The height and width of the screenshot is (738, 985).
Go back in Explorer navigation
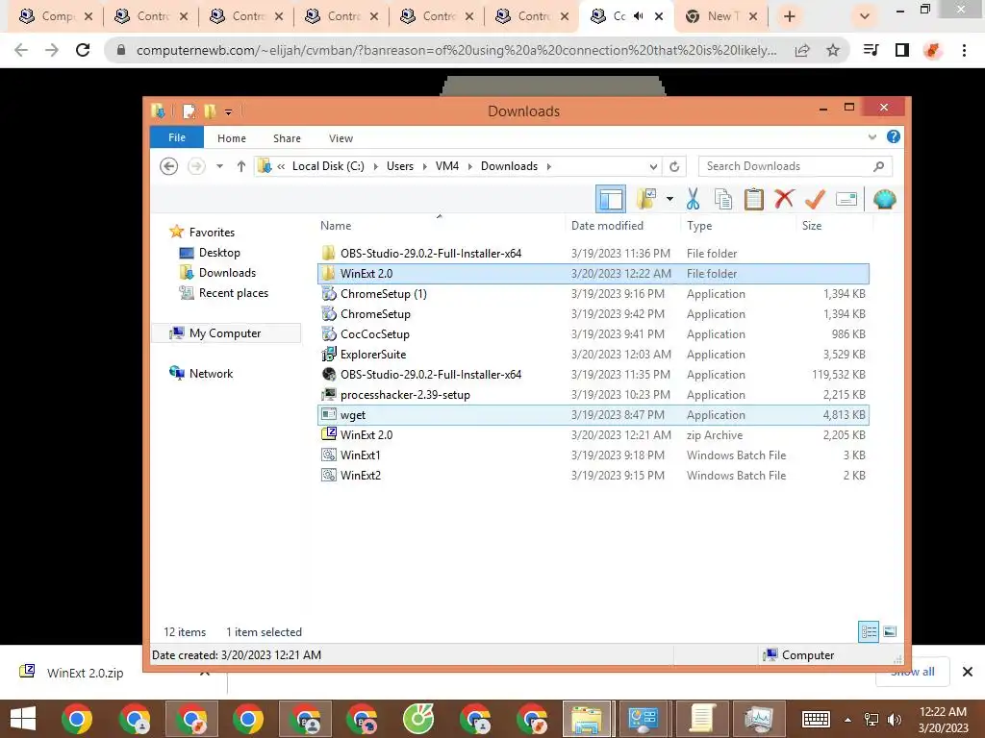coord(168,166)
